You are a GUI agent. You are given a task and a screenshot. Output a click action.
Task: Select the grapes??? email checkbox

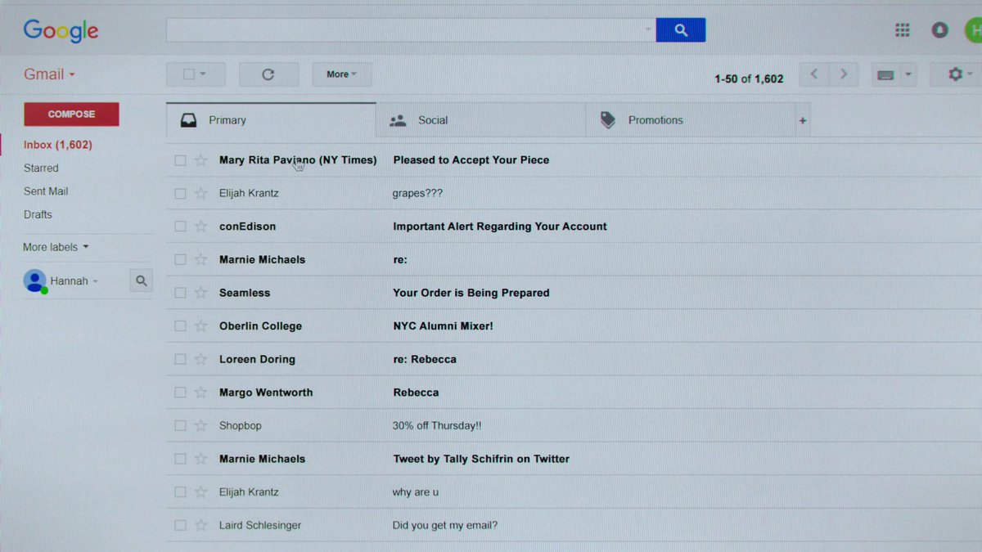180,194
